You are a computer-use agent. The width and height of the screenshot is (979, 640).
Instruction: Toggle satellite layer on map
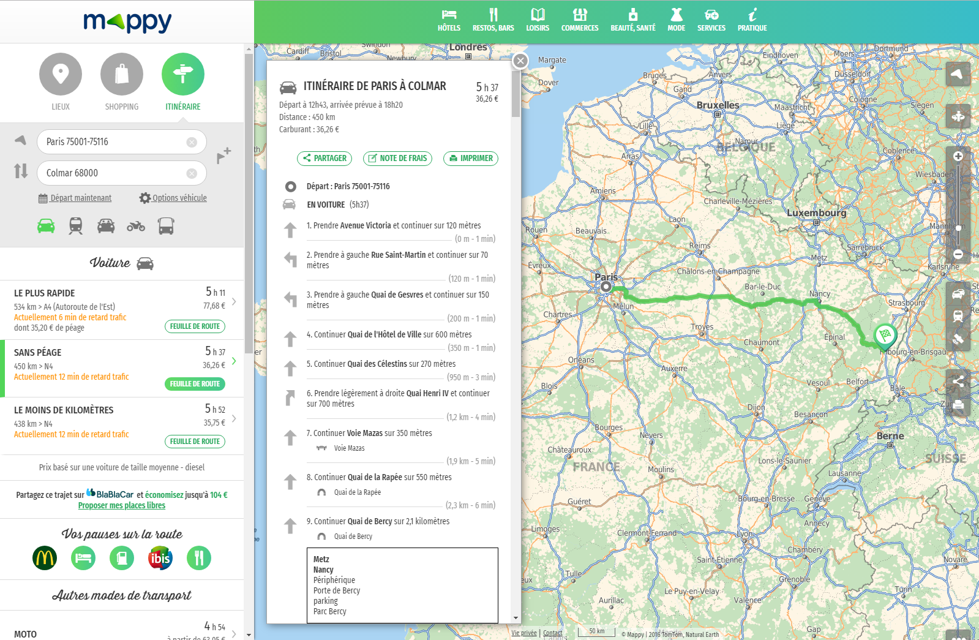[958, 339]
